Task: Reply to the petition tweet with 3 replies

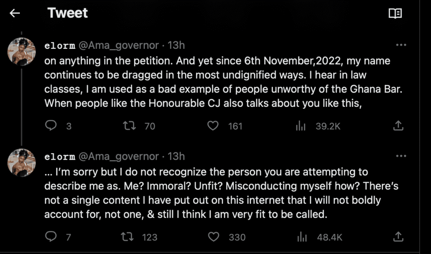Action: click(51, 125)
